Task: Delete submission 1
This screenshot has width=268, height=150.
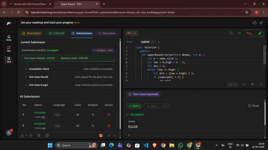Action: click(108, 115)
